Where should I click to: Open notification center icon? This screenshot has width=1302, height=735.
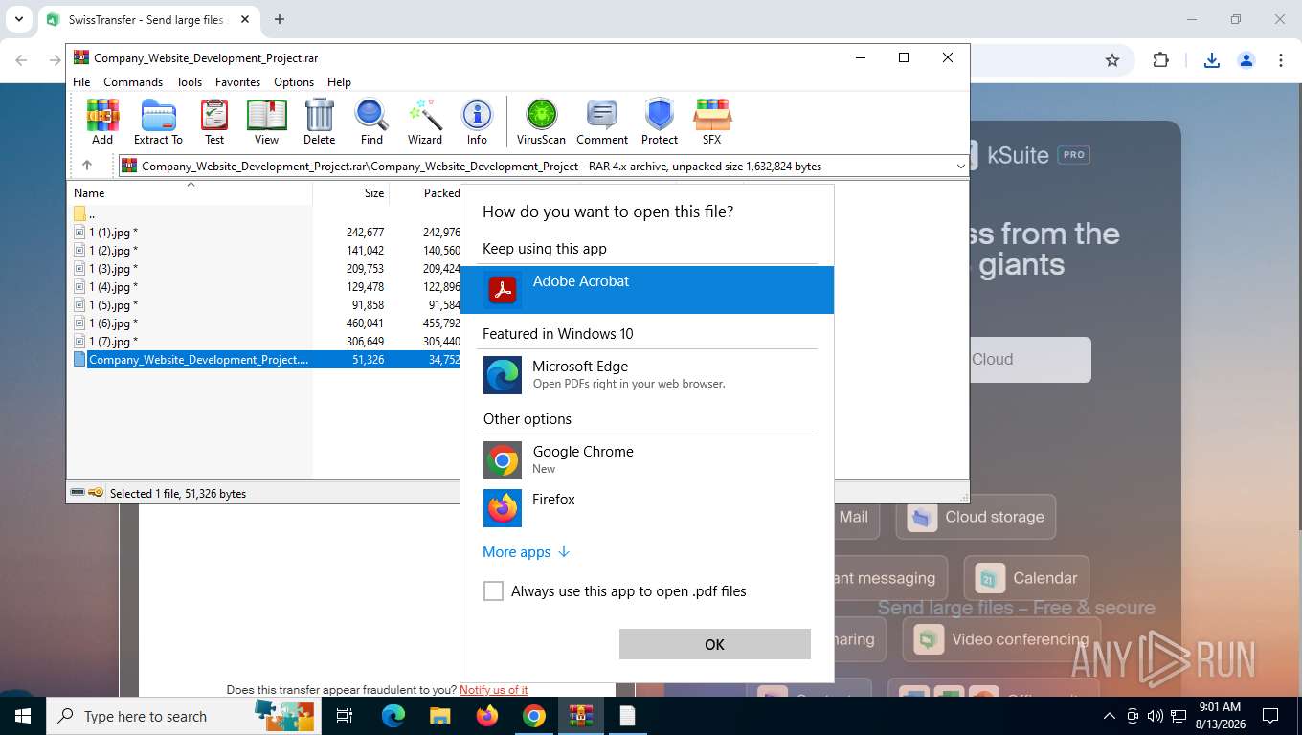(1270, 716)
